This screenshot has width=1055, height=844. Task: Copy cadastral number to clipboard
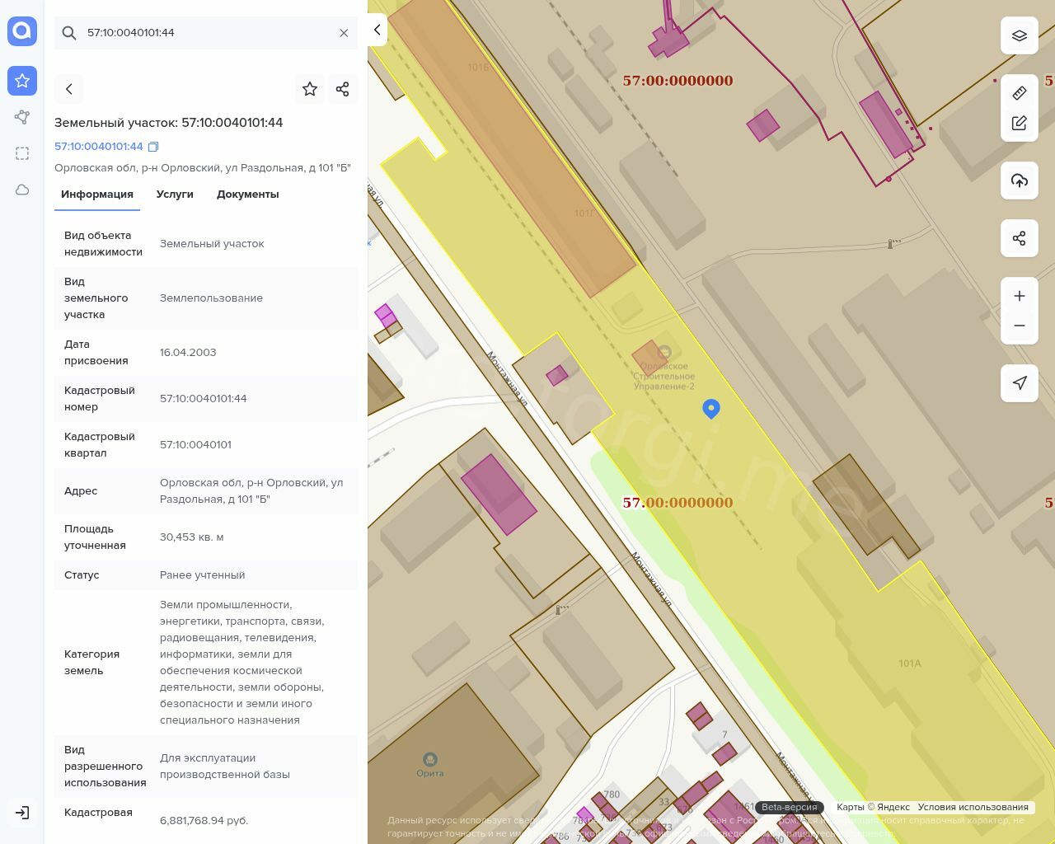(153, 147)
